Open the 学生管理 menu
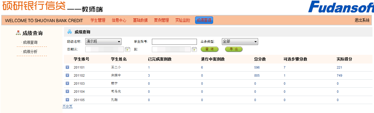This screenshot has height=113, width=374. [98, 20]
